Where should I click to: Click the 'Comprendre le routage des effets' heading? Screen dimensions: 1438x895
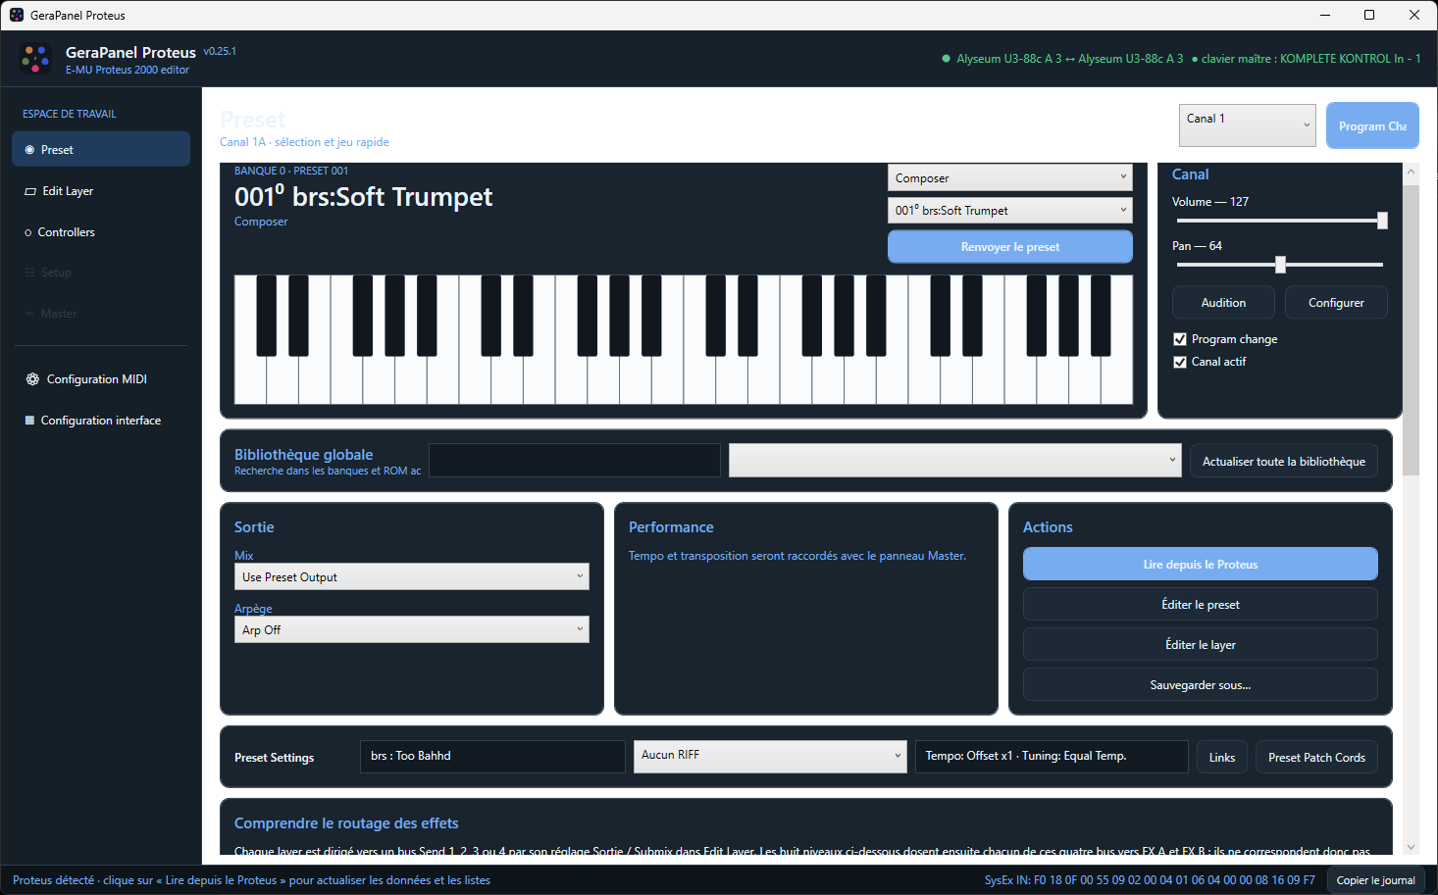click(346, 823)
